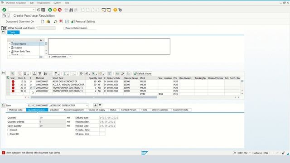Click the item table horizontal scrollbar
The width and height of the screenshot is (290, 163).
click(94, 97)
